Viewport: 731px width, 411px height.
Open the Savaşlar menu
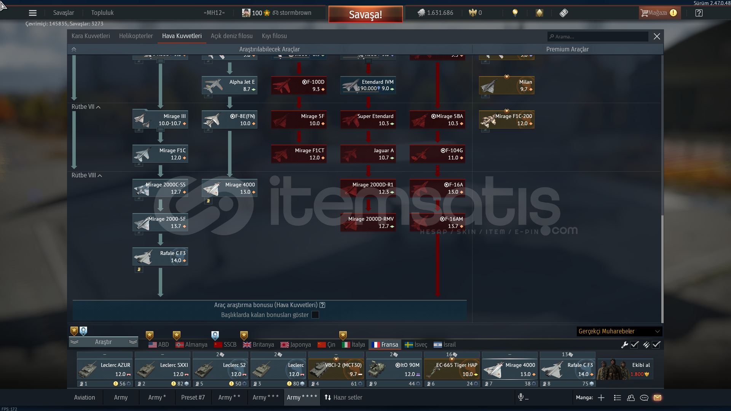[x=64, y=13]
